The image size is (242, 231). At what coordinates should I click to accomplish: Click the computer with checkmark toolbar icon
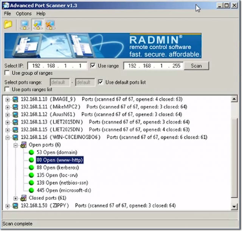[x=38, y=25]
